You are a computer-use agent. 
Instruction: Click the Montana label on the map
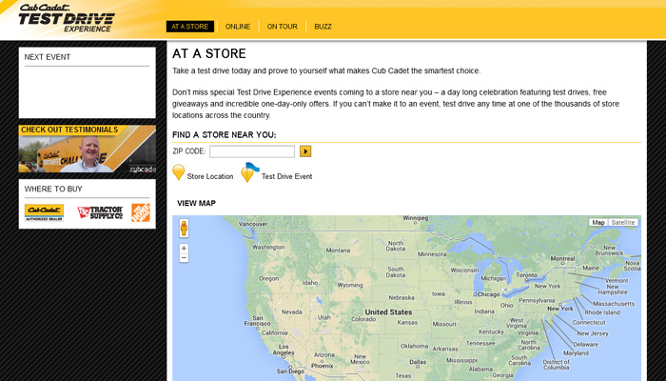tap(338, 251)
